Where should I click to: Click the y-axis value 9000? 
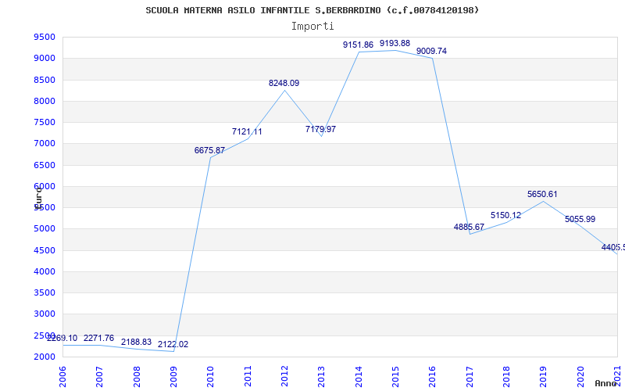pyautogui.click(x=45, y=58)
